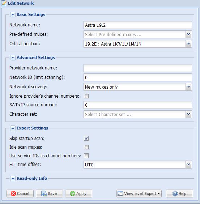Open the Network discovery dropdown
The image size is (200, 204).
pyautogui.click(x=188, y=87)
